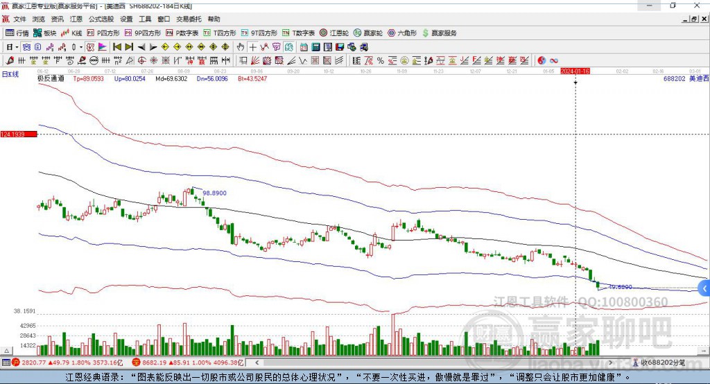The image size is (710, 384).
Task: Open the 江恩 menu
Action: 76,19
